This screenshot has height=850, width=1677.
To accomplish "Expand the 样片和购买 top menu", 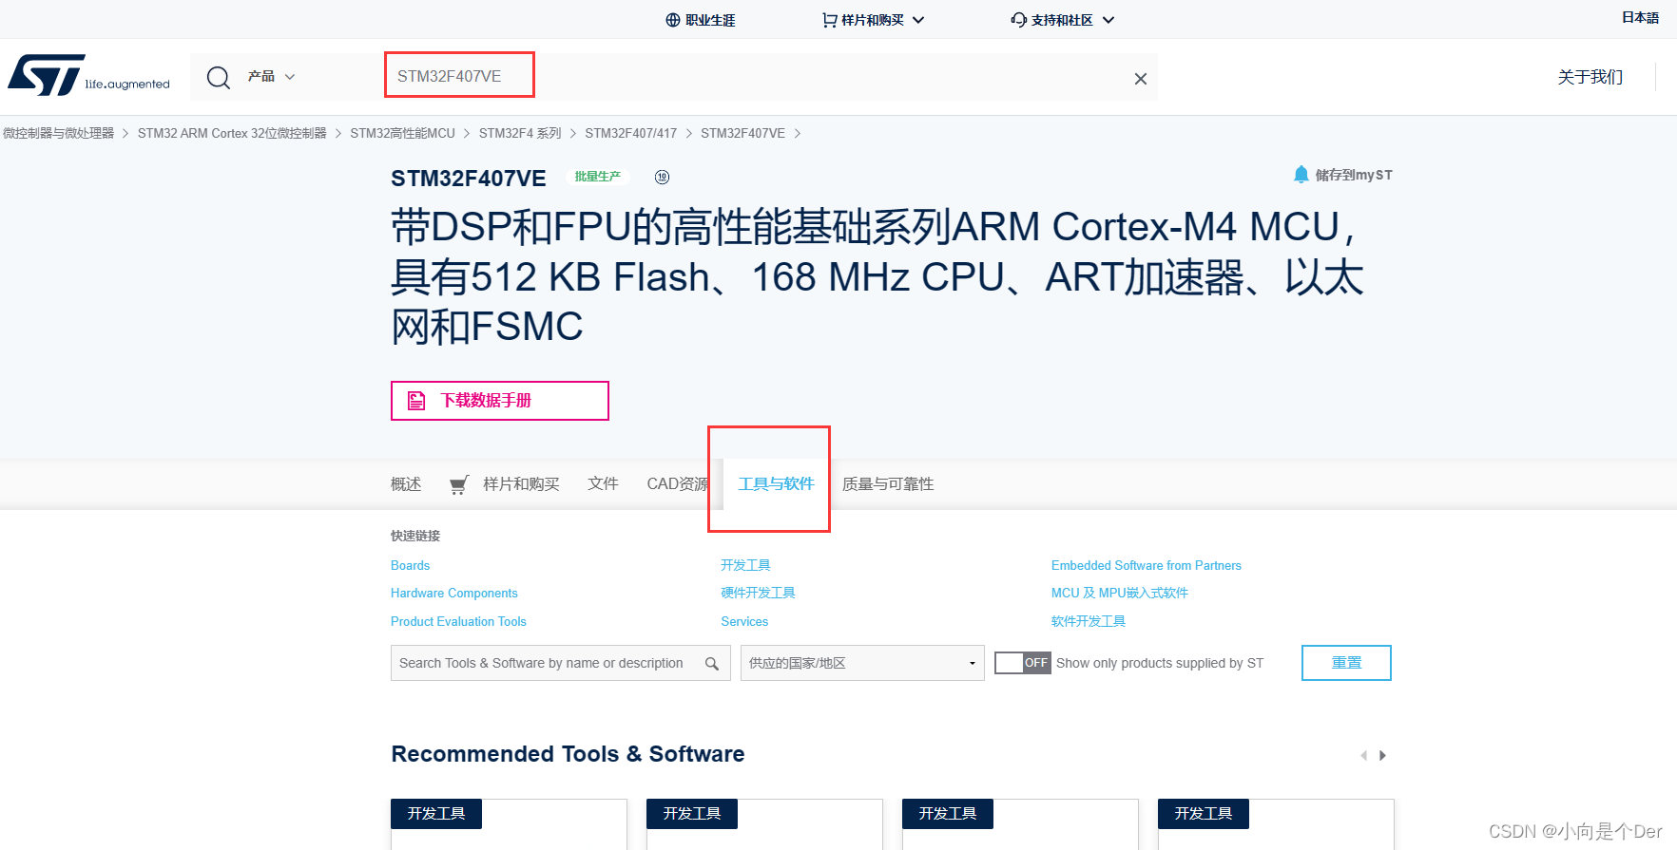I will tap(873, 20).
